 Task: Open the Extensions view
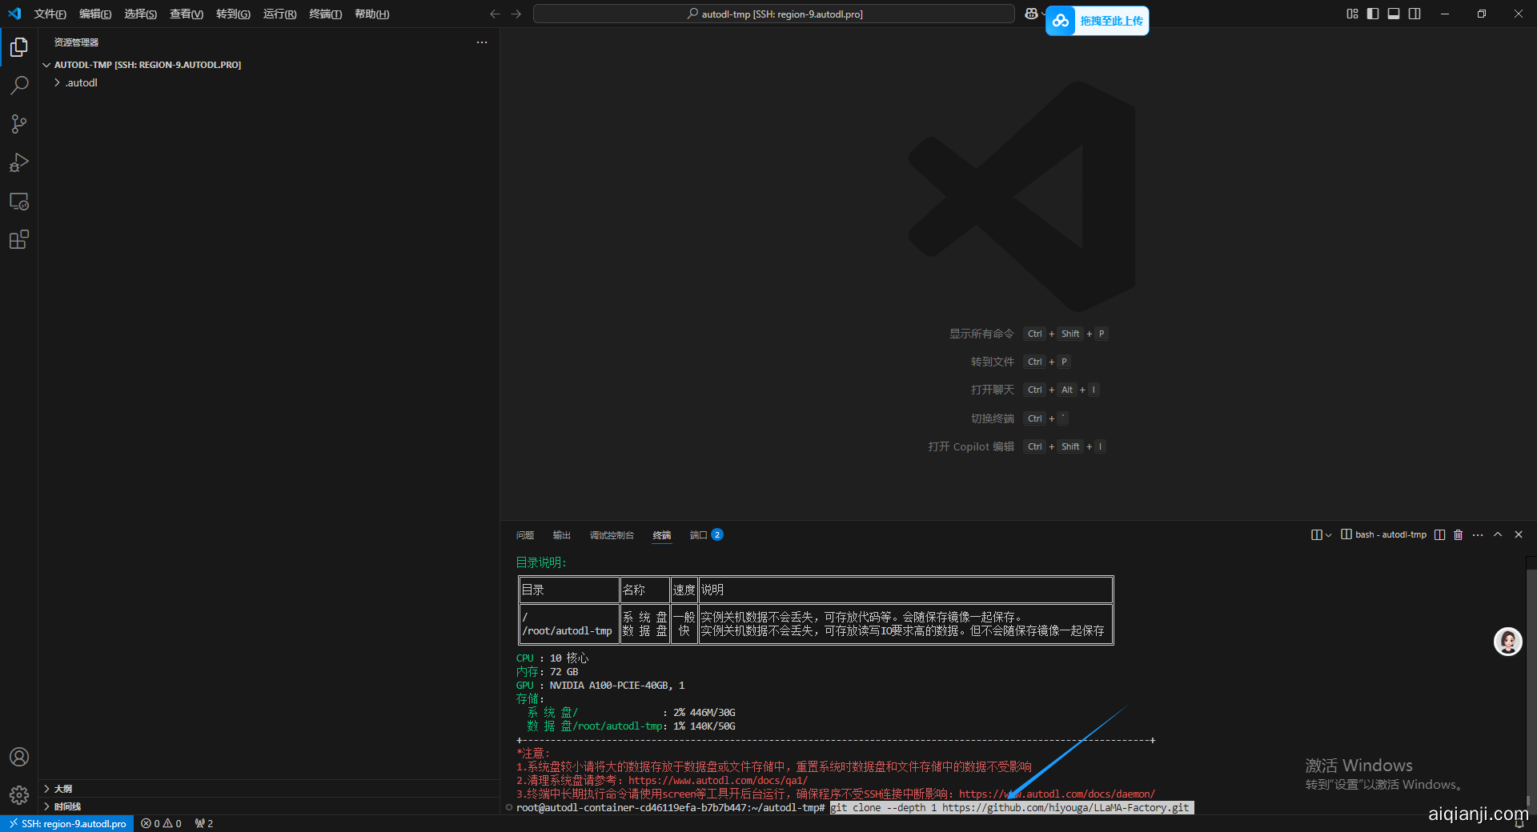[x=19, y=240]
